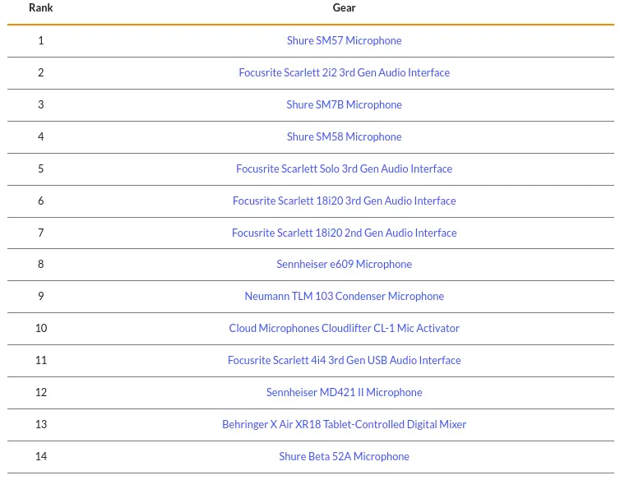
Task: Open Neumann TLM 103 Condenser Microphone link
Action: coord(344,297)
